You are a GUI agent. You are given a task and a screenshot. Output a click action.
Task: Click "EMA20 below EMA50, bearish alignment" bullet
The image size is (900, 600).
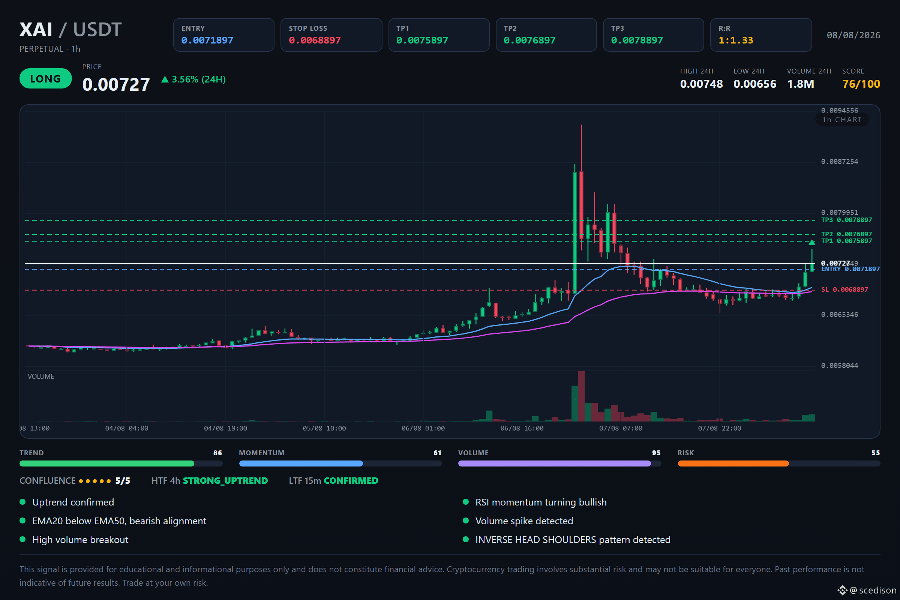[x=113, y=521]
